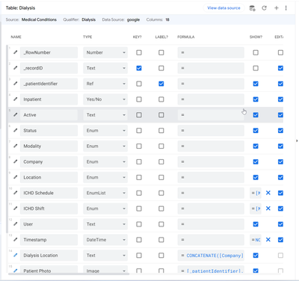Click the FORMULA column header
This screenshot has width=299, height=281.
click(186, 37)
